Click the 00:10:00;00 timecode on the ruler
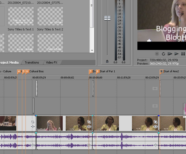 click(x=96, y=78)
